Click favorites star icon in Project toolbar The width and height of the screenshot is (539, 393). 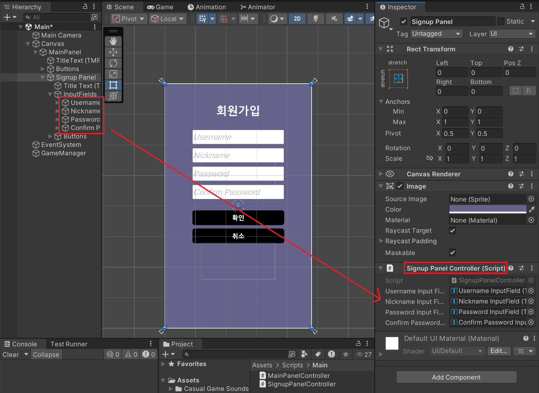tap(346, 354)
